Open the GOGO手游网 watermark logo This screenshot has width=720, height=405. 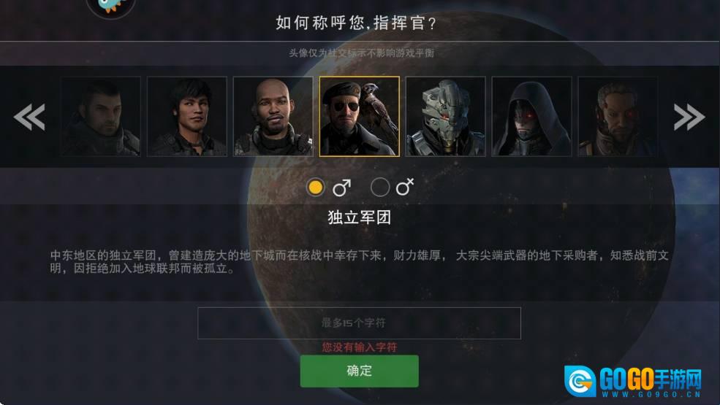[633, 381]
